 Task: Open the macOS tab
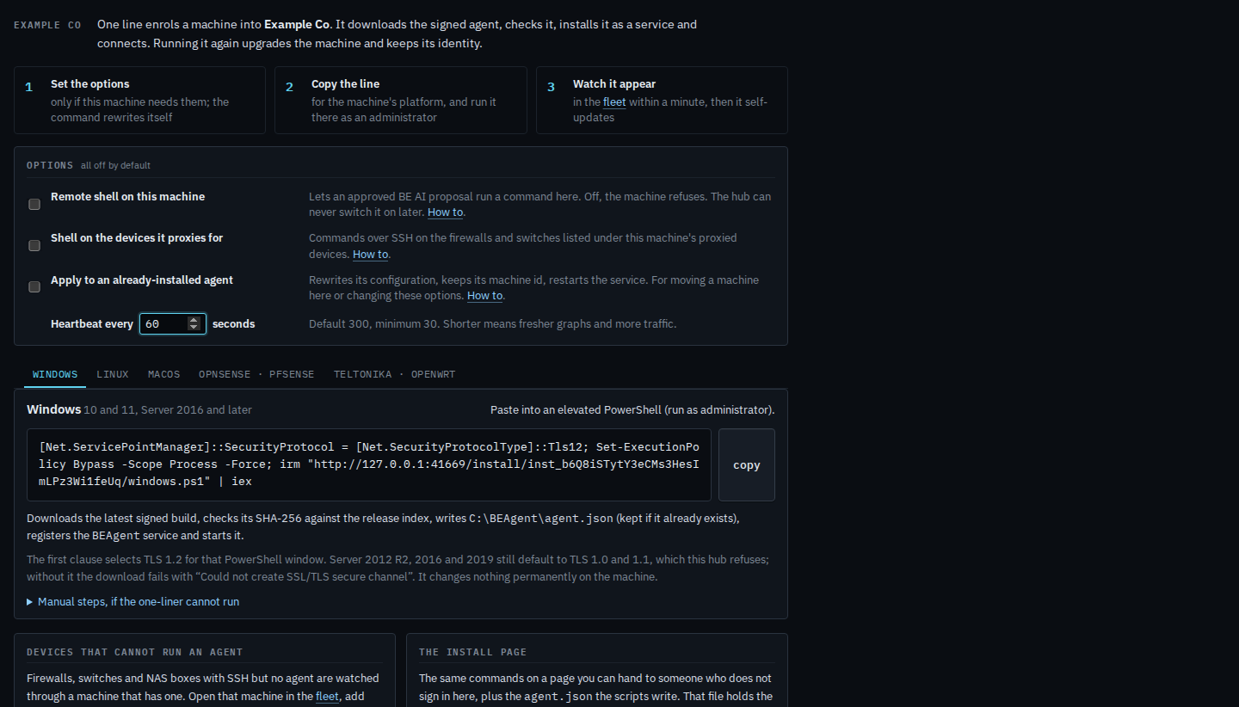tap(164, 374)
